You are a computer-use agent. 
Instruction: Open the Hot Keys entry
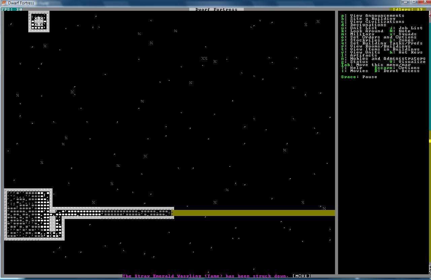(x=406, y=52)
